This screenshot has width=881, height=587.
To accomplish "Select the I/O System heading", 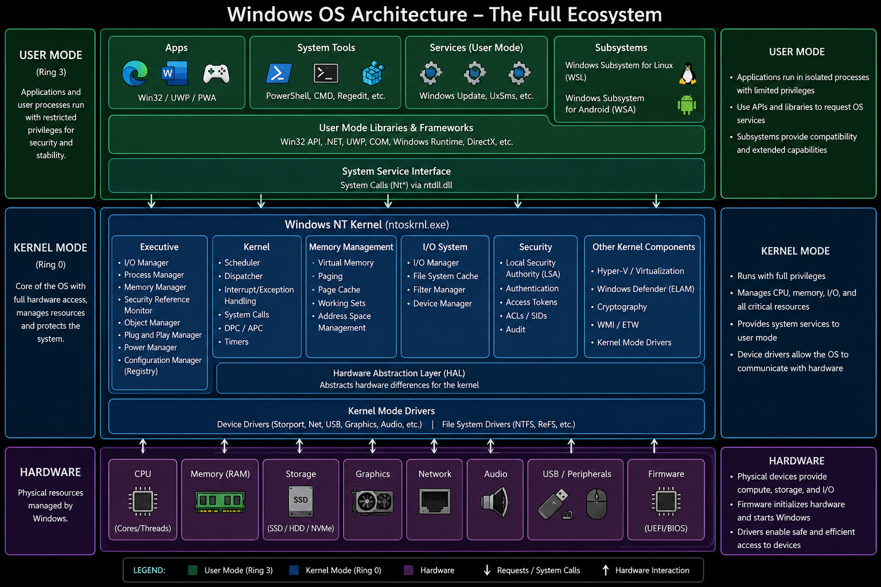I will click(445, 247).
